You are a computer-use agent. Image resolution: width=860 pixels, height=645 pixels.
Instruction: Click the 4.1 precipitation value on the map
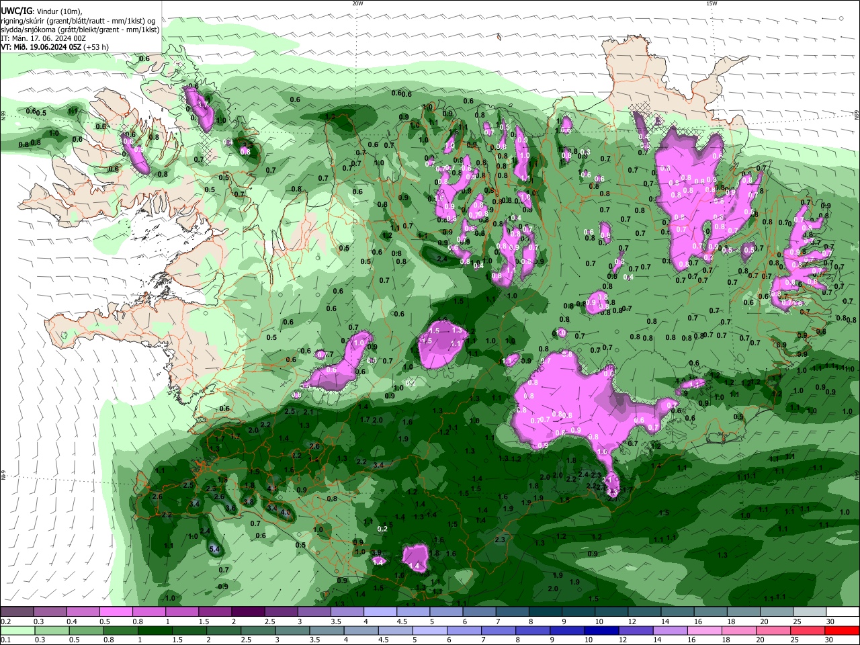[272, 488]
